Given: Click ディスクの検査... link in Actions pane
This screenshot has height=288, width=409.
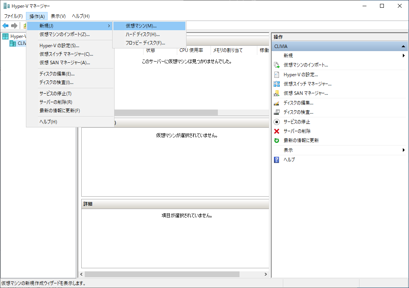Looking at the screenshot, I should [x=298, y=112].
